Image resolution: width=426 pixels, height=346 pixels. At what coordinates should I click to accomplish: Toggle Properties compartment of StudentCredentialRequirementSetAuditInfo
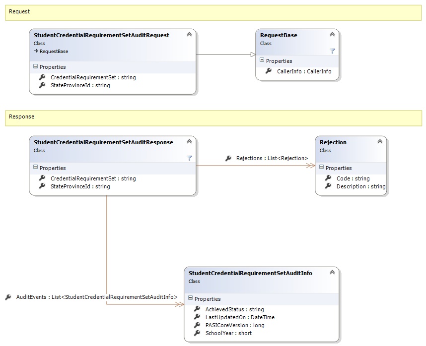pos(191,299)
